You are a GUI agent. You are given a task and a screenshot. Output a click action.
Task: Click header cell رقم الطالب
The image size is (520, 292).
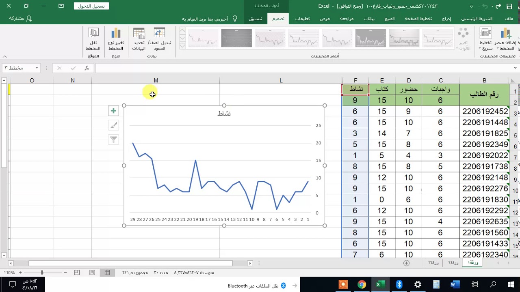484,94
